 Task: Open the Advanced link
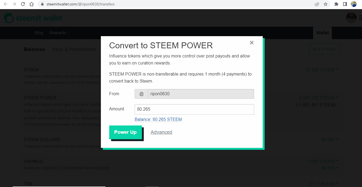click(161, 132)
